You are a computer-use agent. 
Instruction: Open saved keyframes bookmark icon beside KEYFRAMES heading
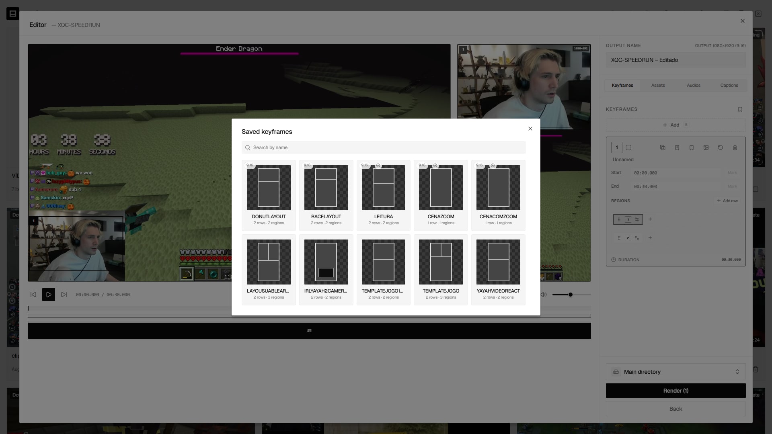click(x=740, y=109)
